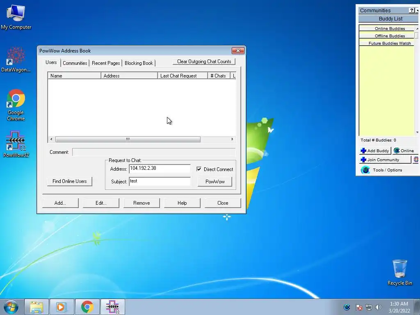Sort by the Address column header
The width and height of the screenshot is (420, 315).
pos(129,76)
